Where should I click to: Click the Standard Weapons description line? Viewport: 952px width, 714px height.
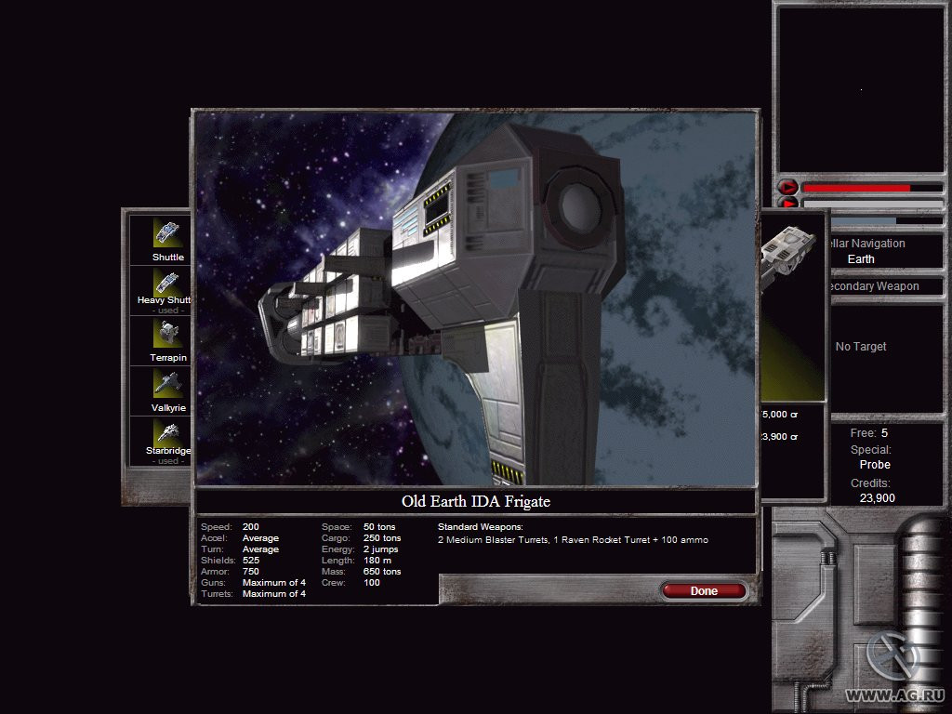(x=573, y=540)
